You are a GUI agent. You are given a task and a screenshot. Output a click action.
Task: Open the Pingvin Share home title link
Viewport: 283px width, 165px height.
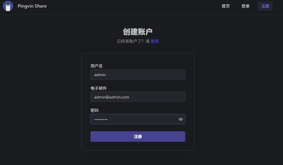32,6
